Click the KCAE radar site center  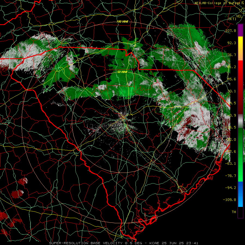[x=123, y=118]
